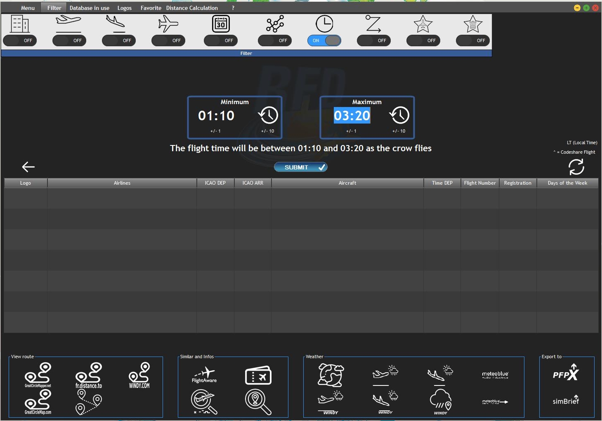The image size is (602, 421).
Task: Click the Maximum box history clock icon
Action: coord(399,115)
